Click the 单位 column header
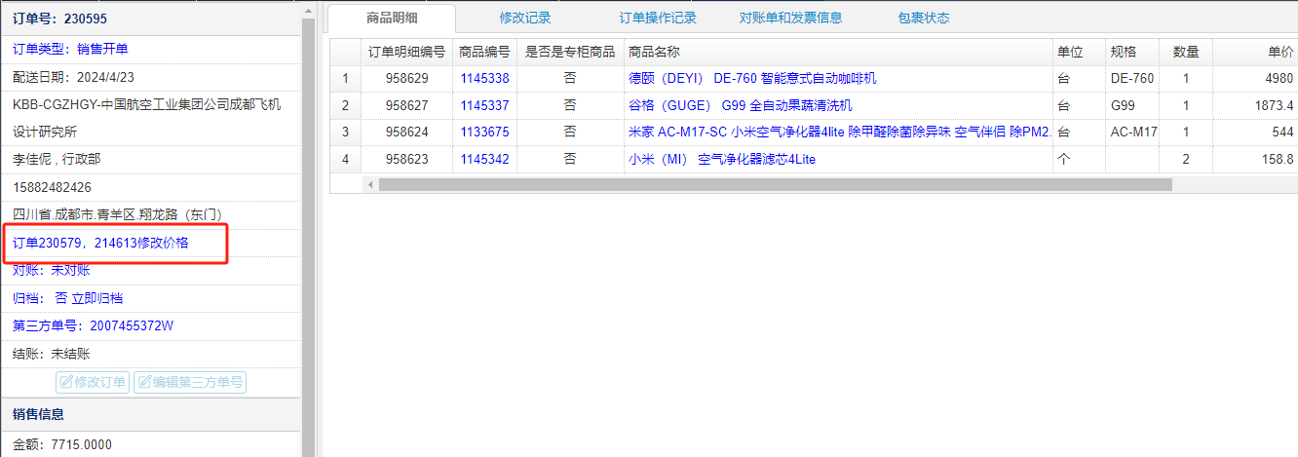 tap(1079, 52)
